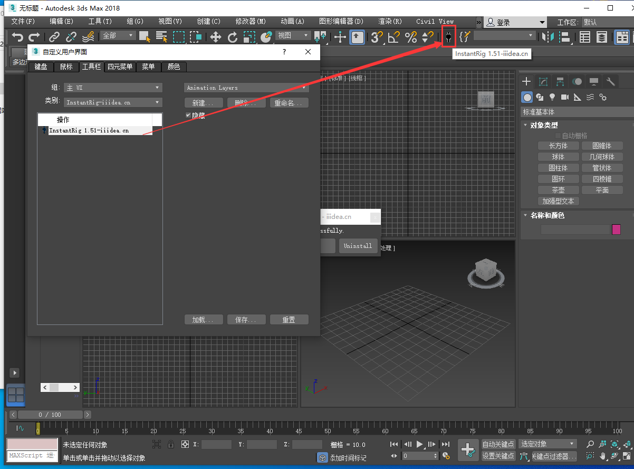This screenshot has width=634, height=469.
Task: Switch to the 四元菜单 tab
Action: point(120,66)
